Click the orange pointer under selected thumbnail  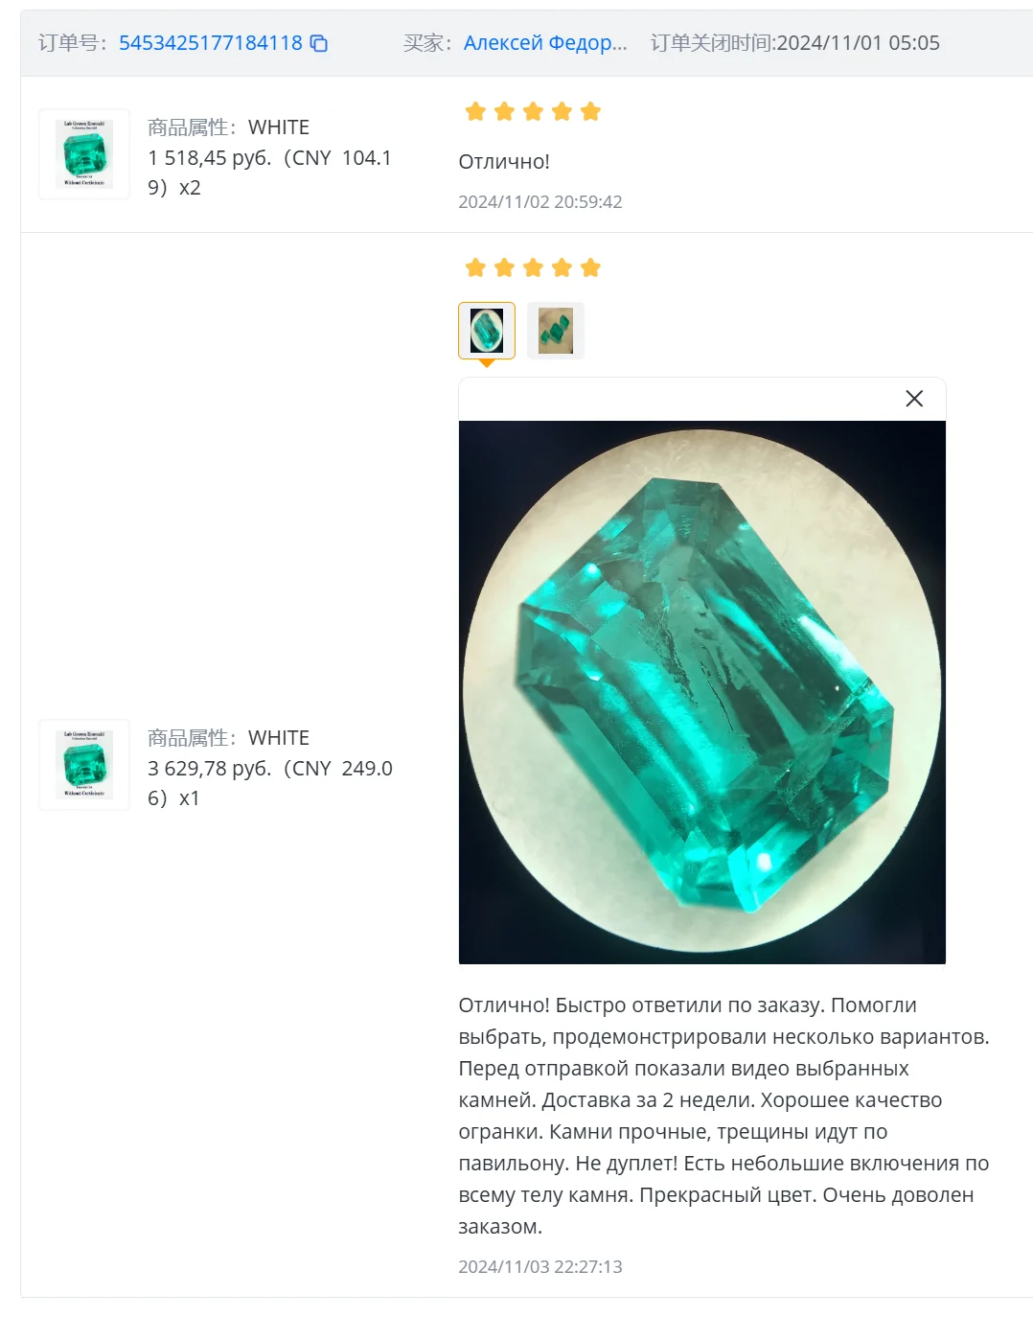(x=487, y=363)
